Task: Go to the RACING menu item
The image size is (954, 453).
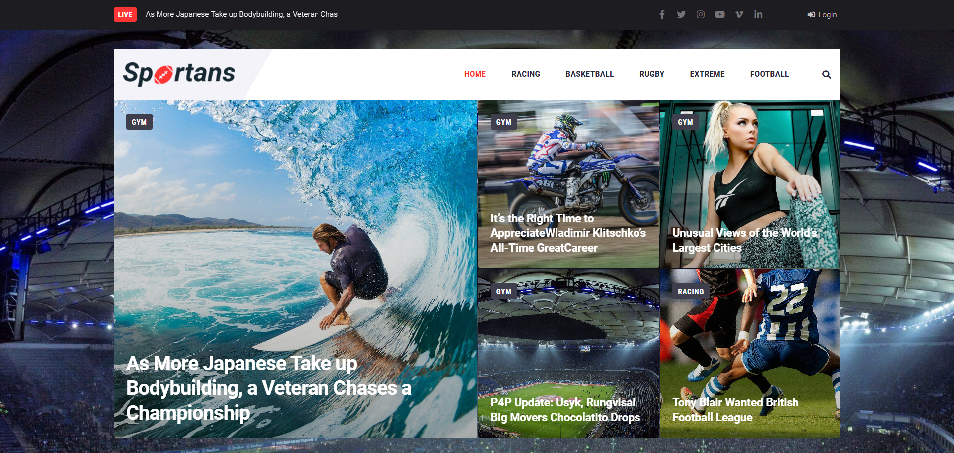Action: pyautogui.click(x=525, y=74)
